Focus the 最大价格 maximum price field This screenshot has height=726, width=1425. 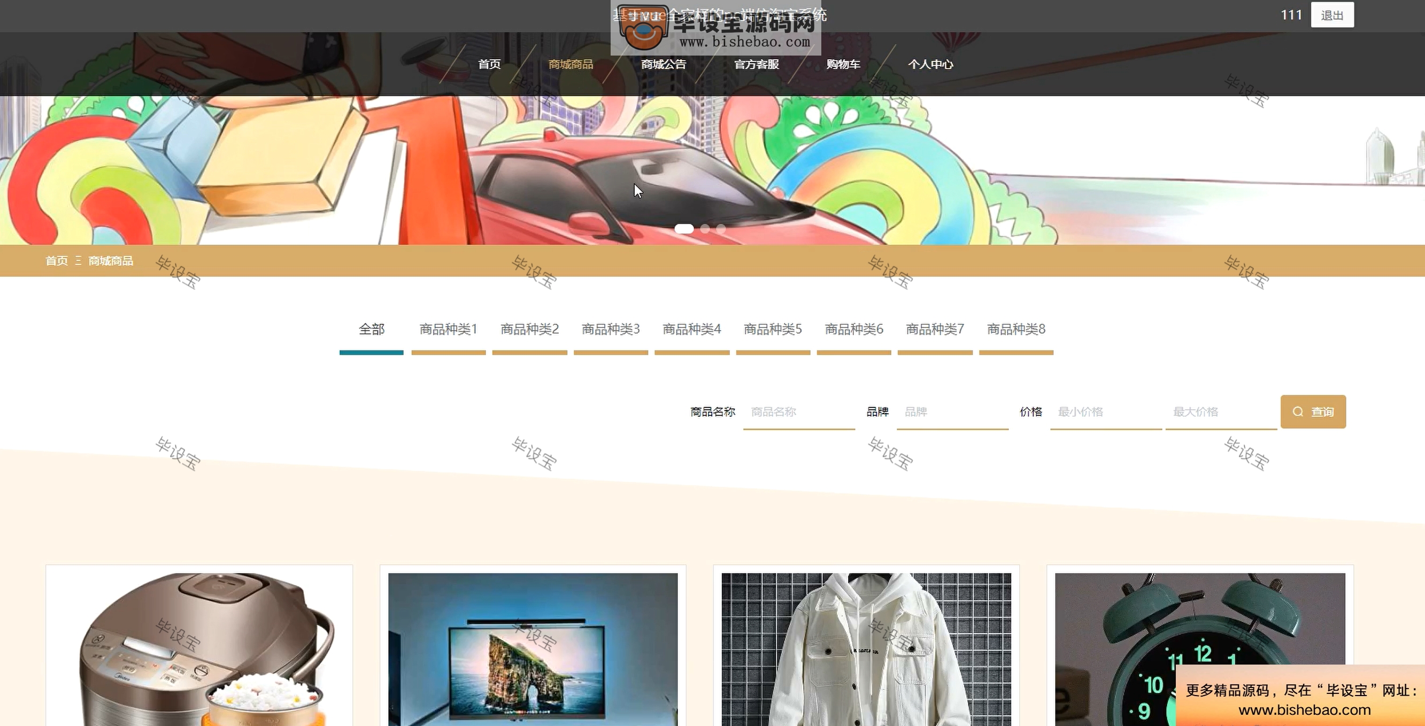tap(1221, 412)
